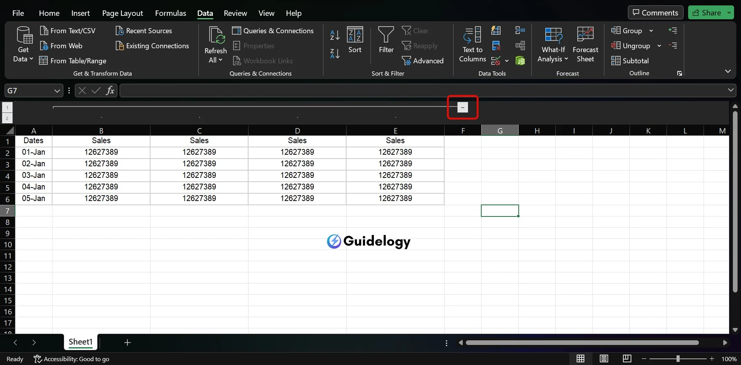Click the Subtotal button
The image size is (741, 365).
[630, 61]
